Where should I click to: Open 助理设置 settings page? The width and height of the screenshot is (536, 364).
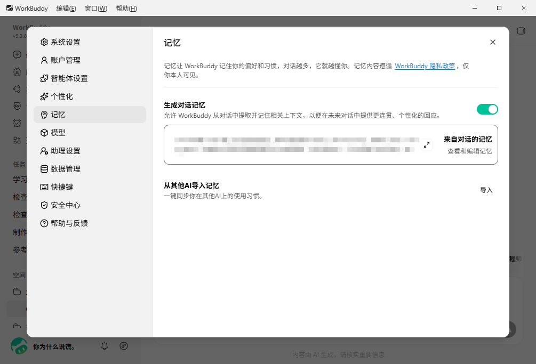[x=90, y=151]
